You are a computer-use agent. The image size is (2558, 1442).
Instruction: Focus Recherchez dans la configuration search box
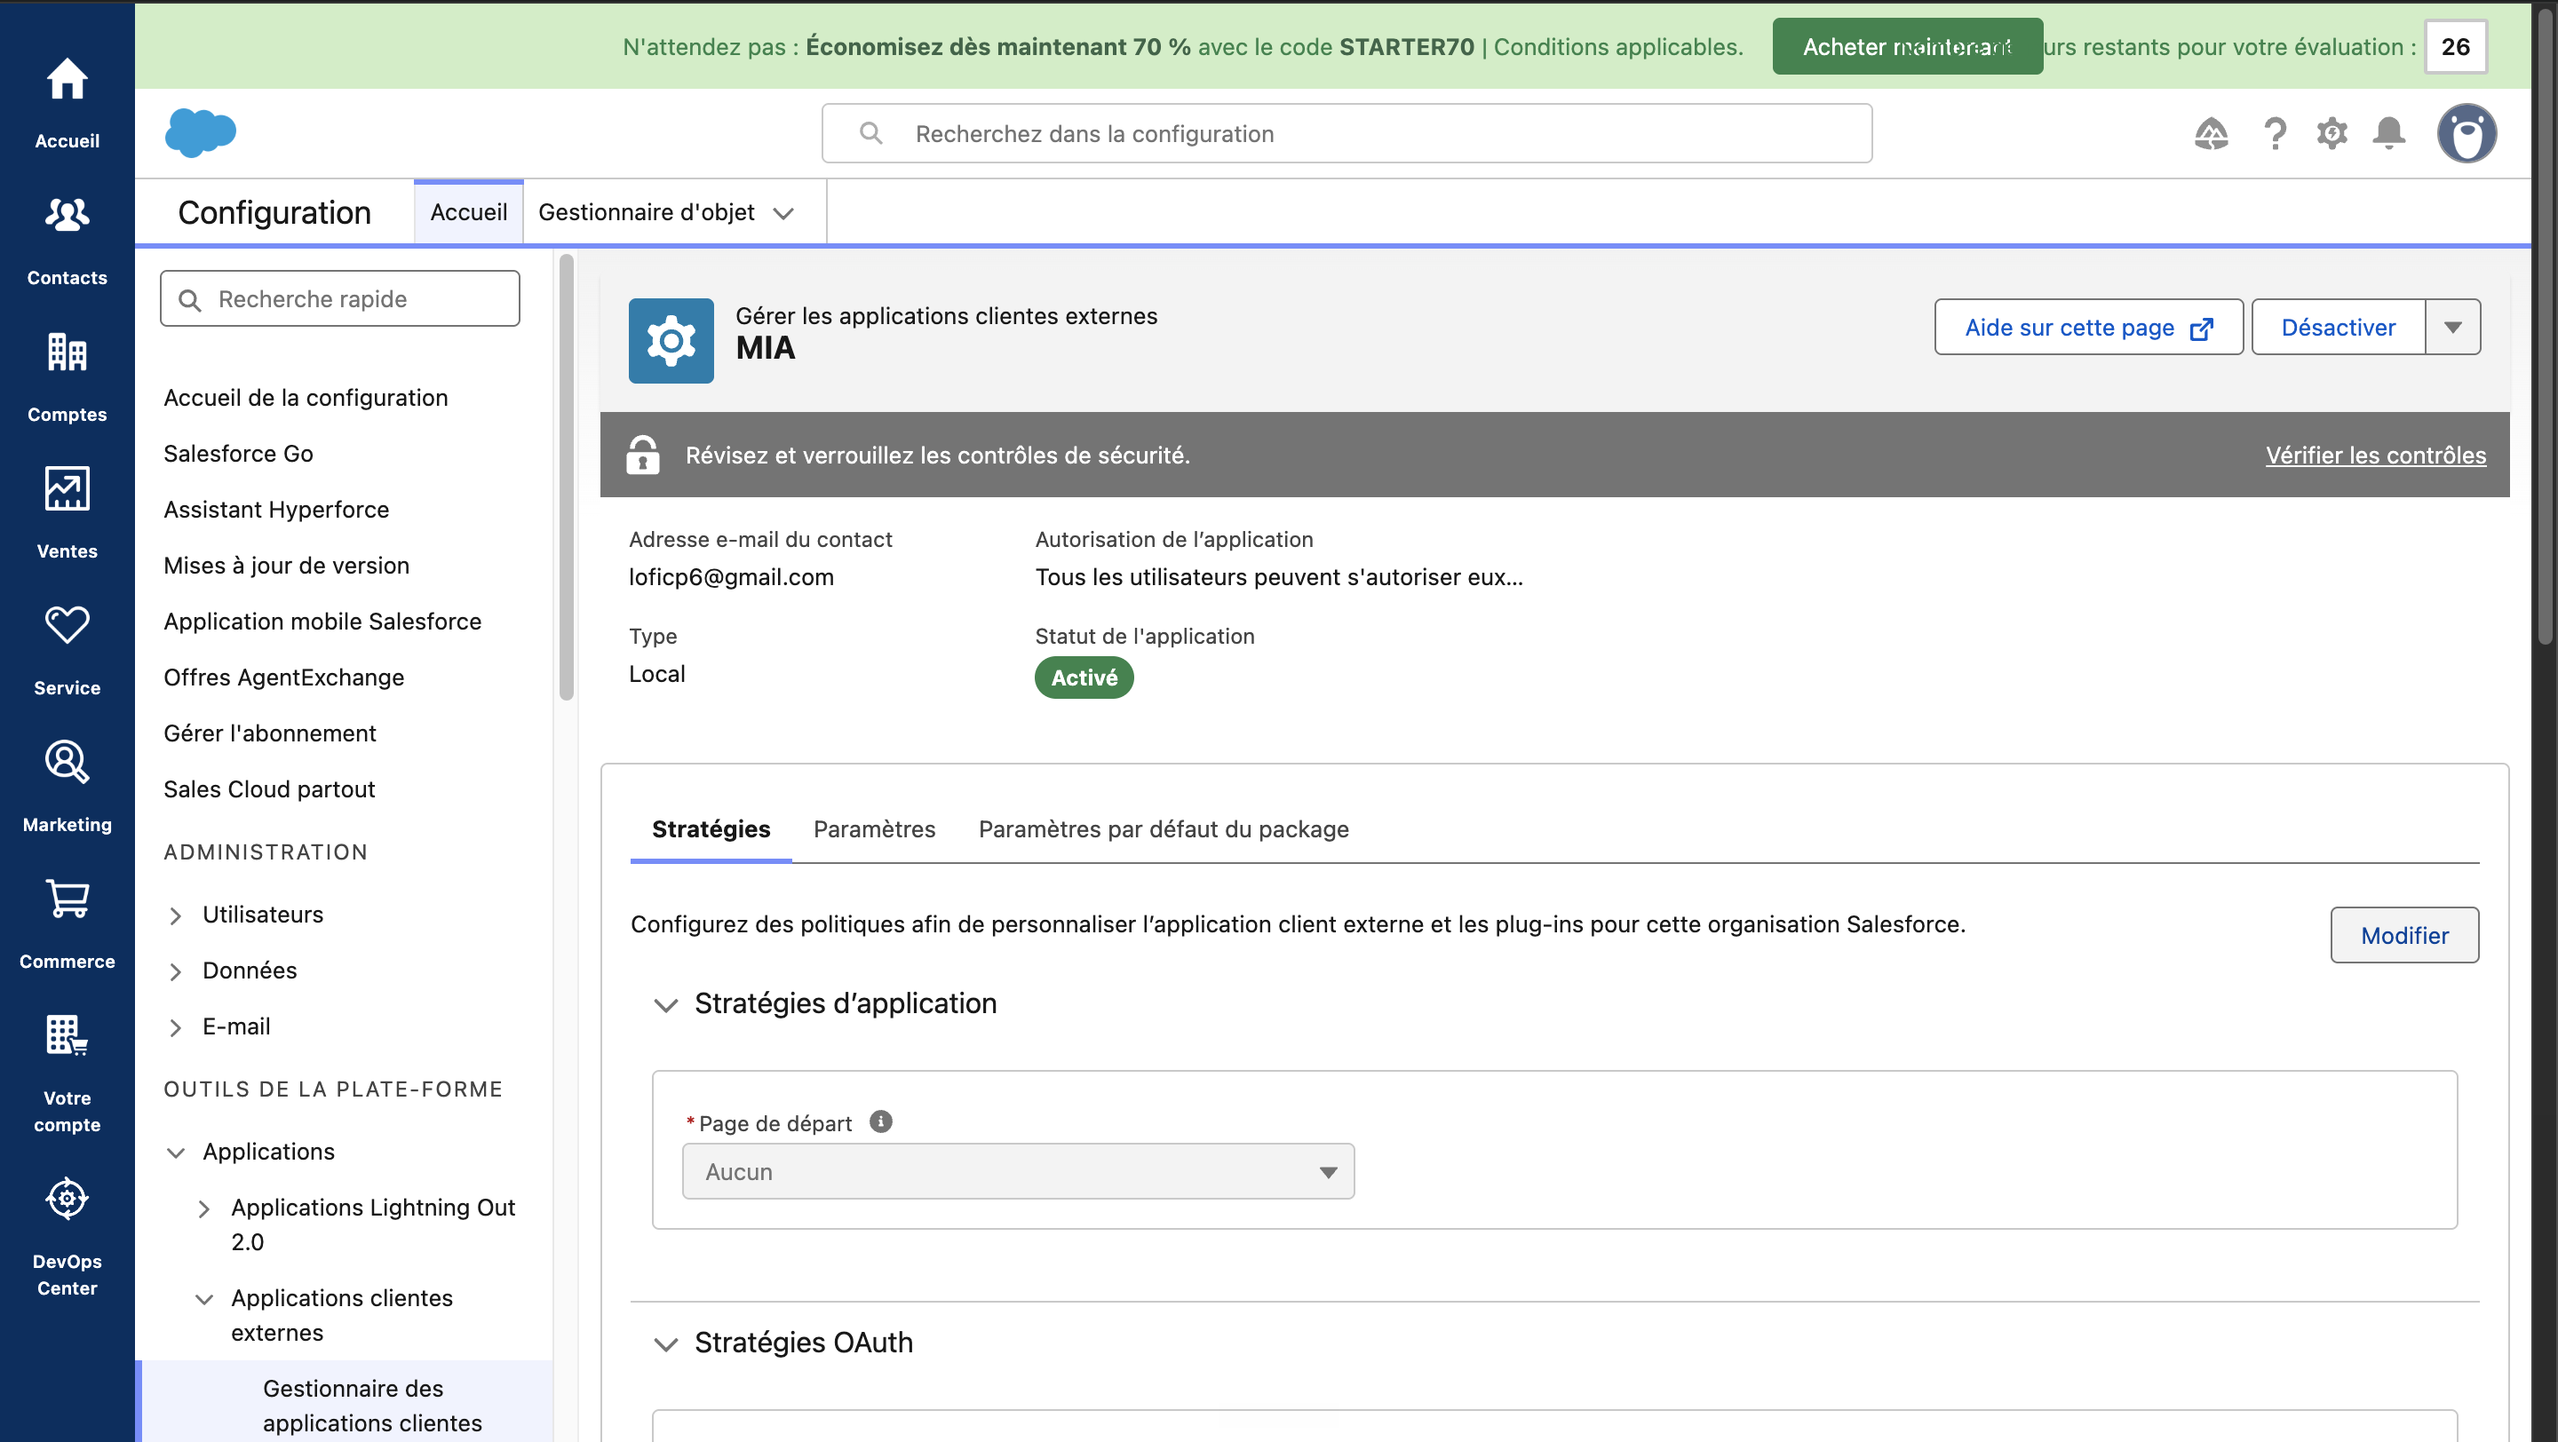point(1347,133)
